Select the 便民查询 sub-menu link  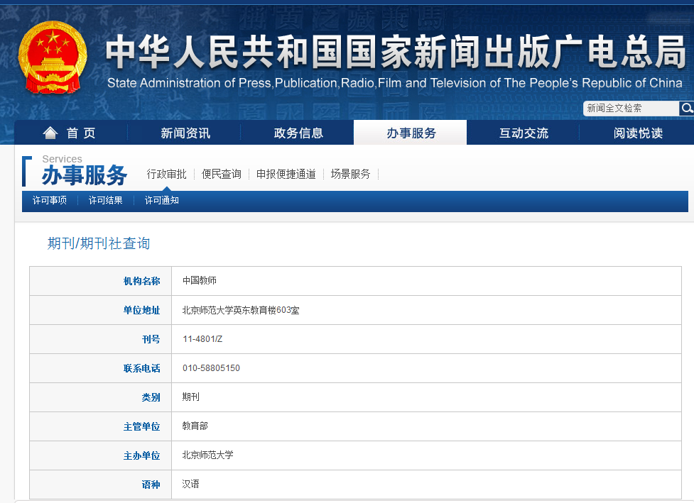tap(222, 174)
